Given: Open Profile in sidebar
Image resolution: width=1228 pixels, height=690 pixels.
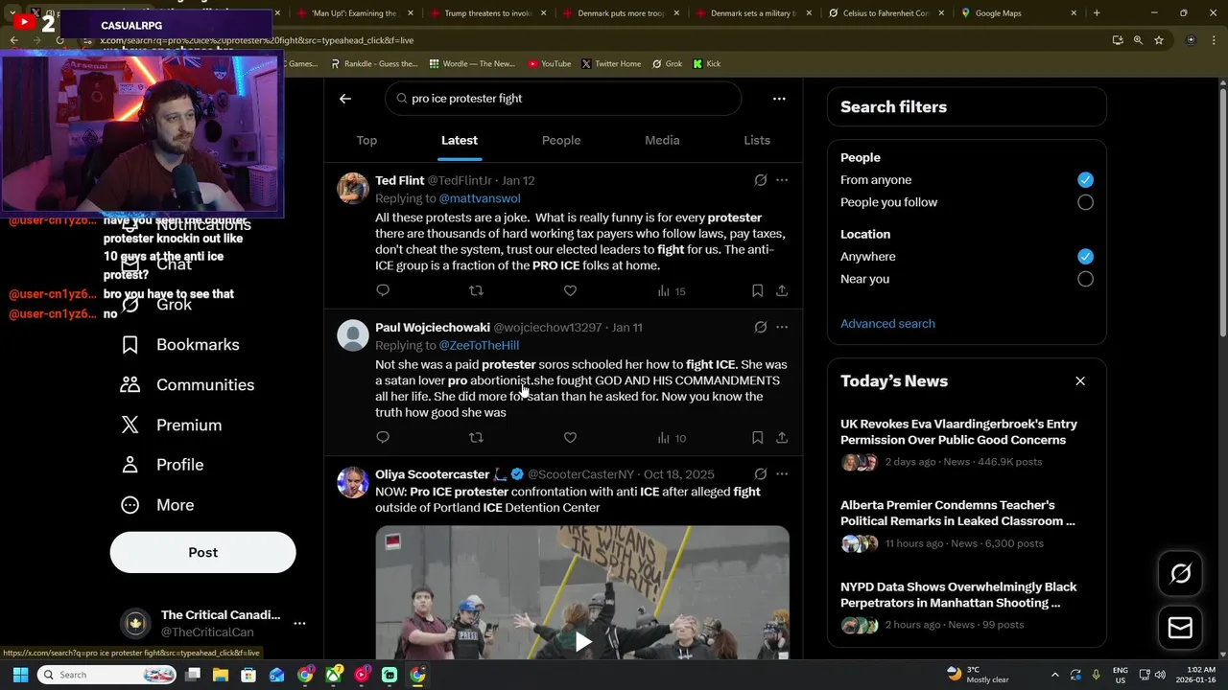Looking at the screenshot, I should tap(162, 465).
